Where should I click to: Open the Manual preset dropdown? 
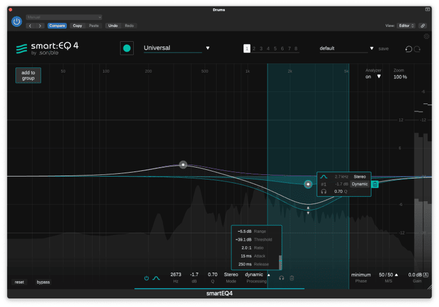pyautogui.click(x=64, y=17)
